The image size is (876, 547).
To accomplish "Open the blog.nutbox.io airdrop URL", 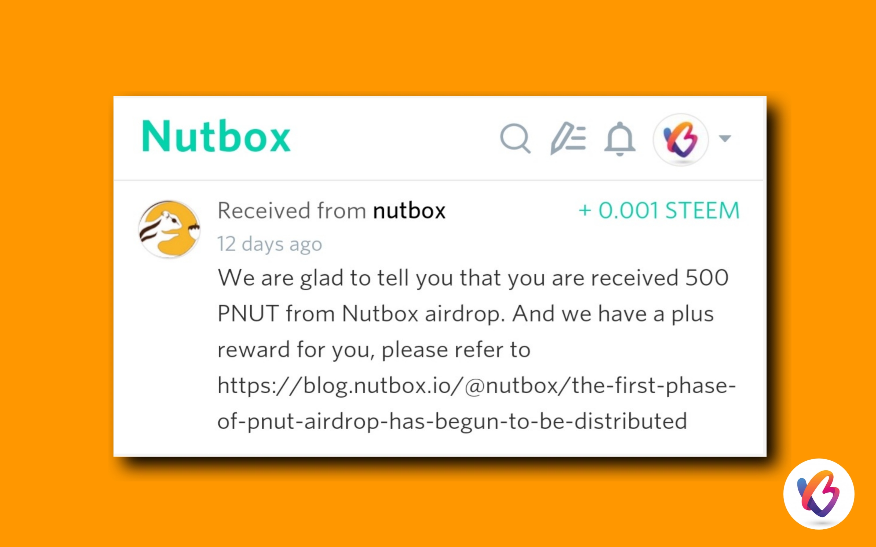I will click(476, 403).
